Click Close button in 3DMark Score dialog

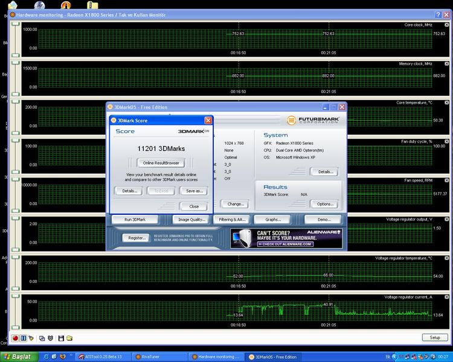point(194,206)
